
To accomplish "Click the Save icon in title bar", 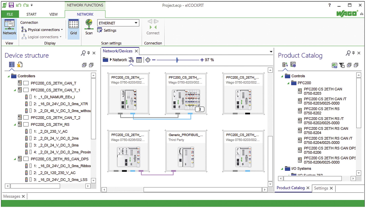I will [11, 5].
